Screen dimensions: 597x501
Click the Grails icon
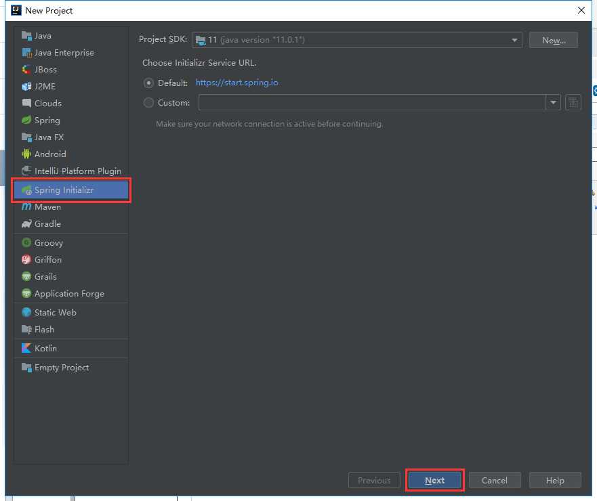pos(26,276)
